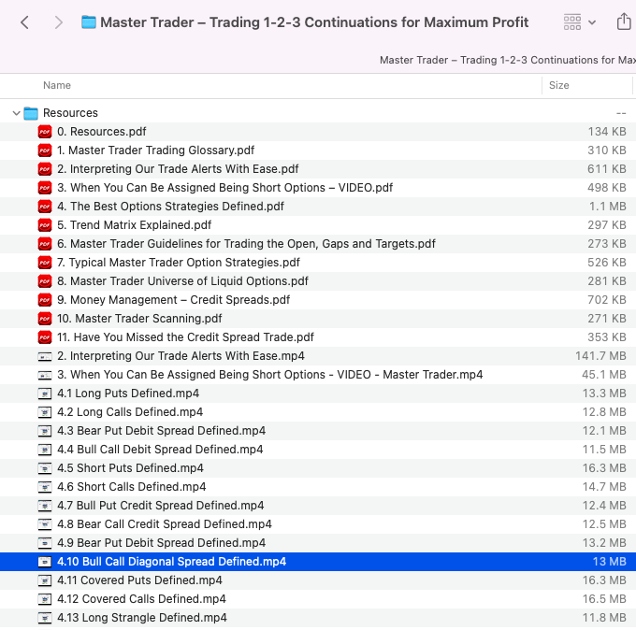Select 2. Interpreting Our Trade Alerts With Ease.pdf
Screen dimensions: 636x630
[178, 169]
